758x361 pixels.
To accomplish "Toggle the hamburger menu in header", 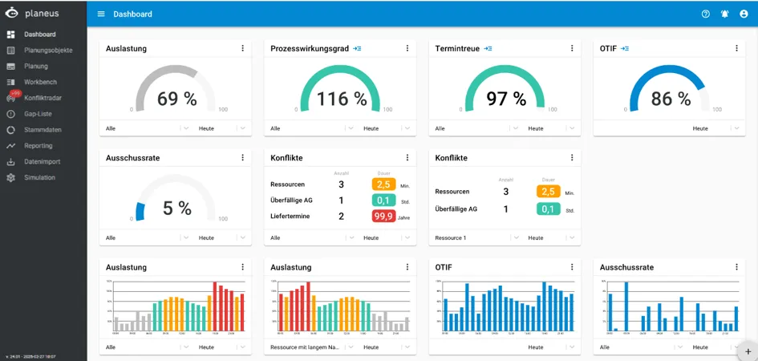I will point(101,14).
